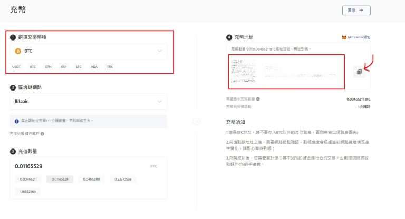Click the info icon next to wallet account
The width and height of the screenshot is (405, 219).
pyautogui.click(x=42, y=134)
